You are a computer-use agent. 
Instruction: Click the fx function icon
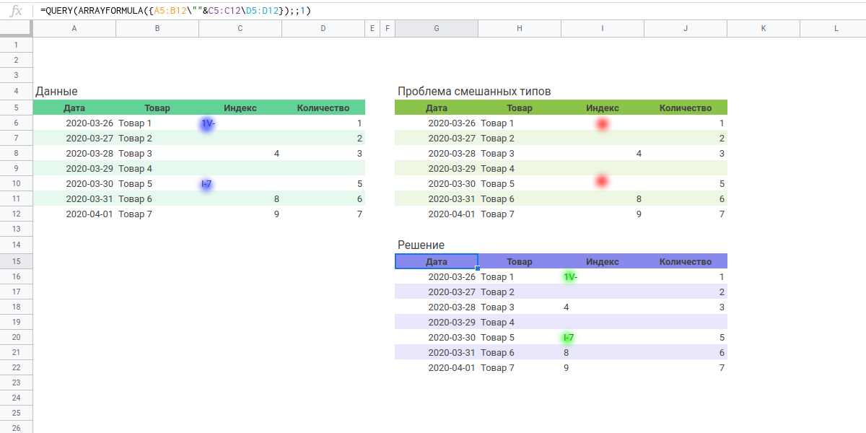pyautogui.click(x=17, y=10)
